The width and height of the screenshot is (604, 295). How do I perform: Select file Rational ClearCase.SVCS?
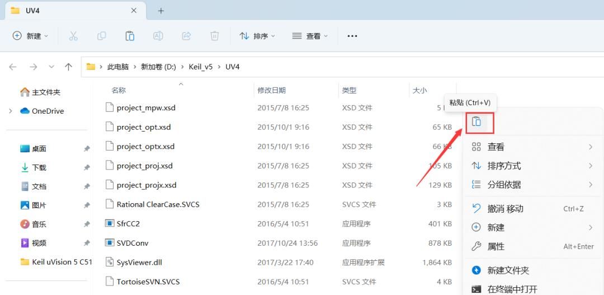[x=158, y=204]
